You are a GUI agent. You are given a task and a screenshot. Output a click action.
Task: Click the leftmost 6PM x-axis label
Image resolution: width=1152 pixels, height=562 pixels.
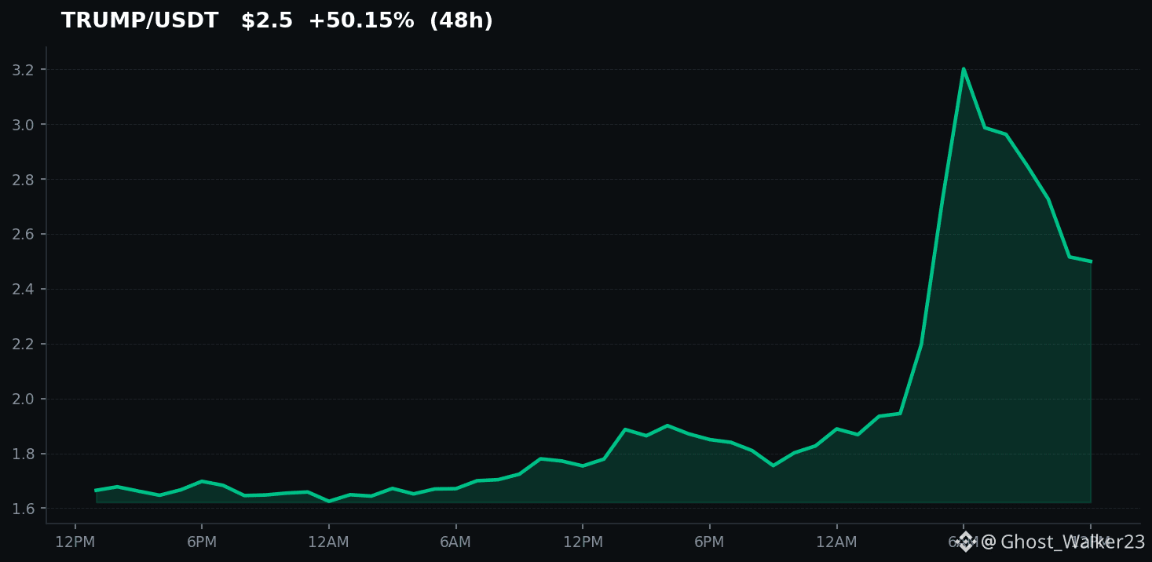[x=202, y=542]
